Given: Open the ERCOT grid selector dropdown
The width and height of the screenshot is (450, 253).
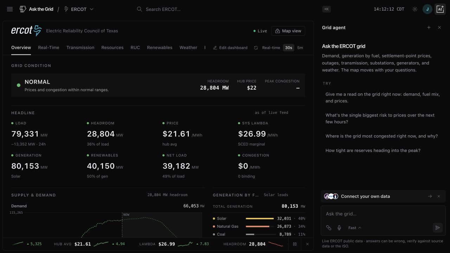Looking at the screenshot, I should point(79,9).
